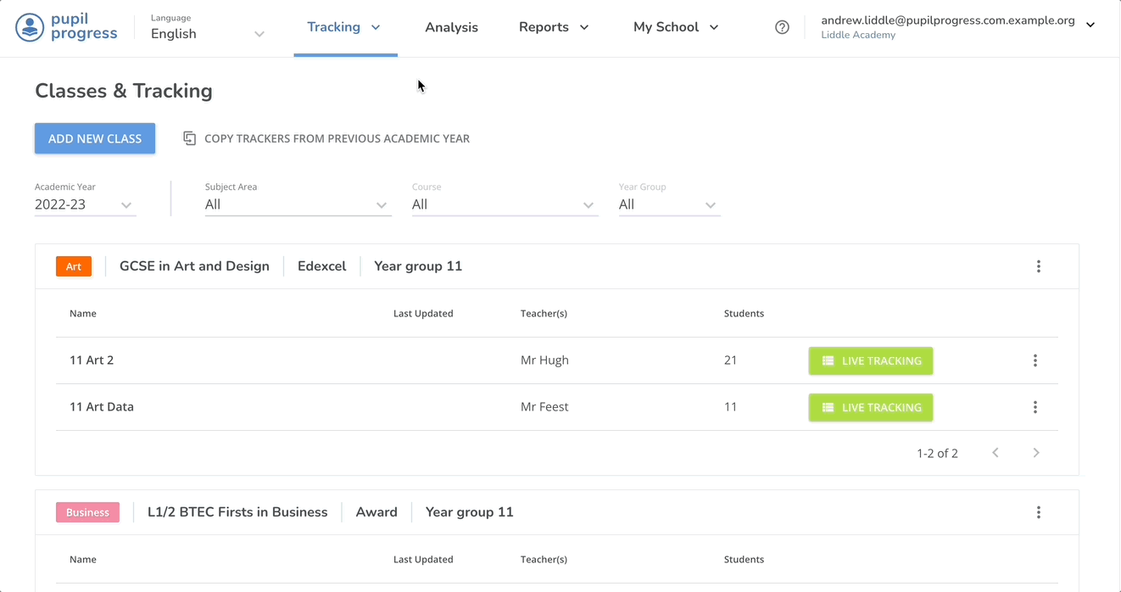Click the Pupil Progress logo

(66, 27)
